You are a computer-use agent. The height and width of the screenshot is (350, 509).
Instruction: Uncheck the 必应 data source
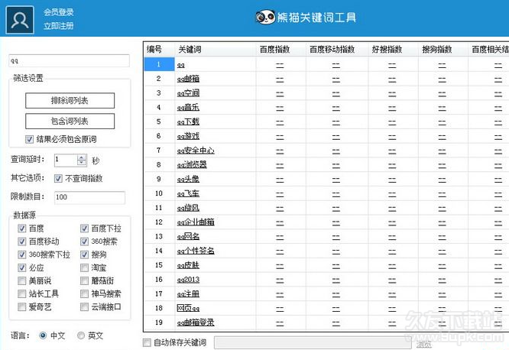pos(21,268)
